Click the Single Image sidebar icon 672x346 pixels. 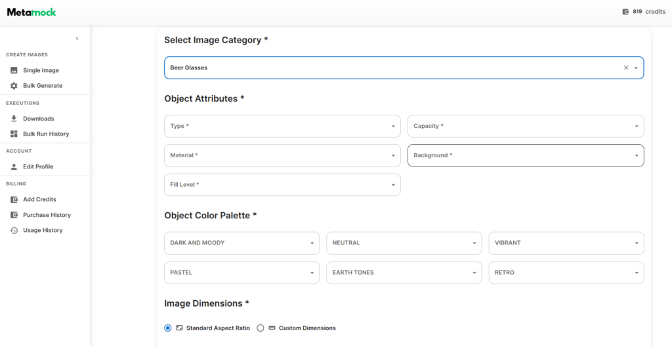tap(14, 70)
